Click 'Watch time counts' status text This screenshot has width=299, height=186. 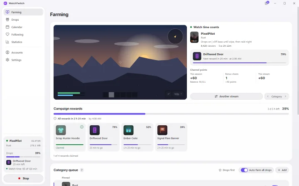(x=206, y=27)
